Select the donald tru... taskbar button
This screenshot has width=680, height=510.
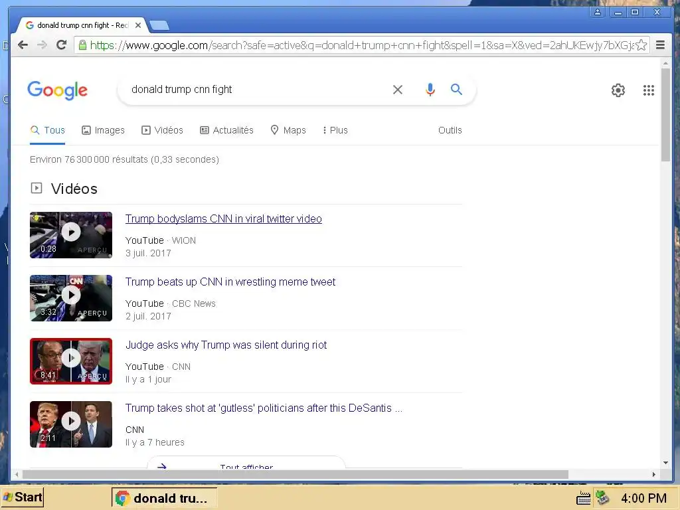(x=165, y=498)
